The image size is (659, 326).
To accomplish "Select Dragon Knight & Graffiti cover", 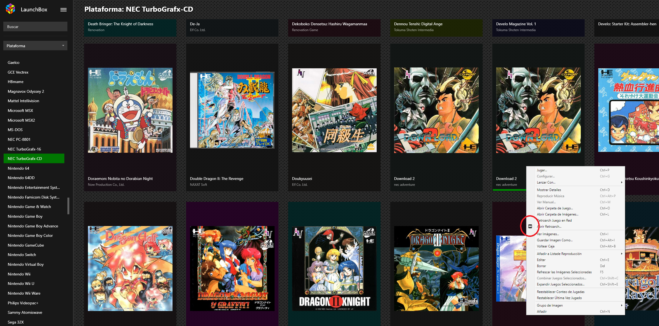I will click(x=232, y=269).
